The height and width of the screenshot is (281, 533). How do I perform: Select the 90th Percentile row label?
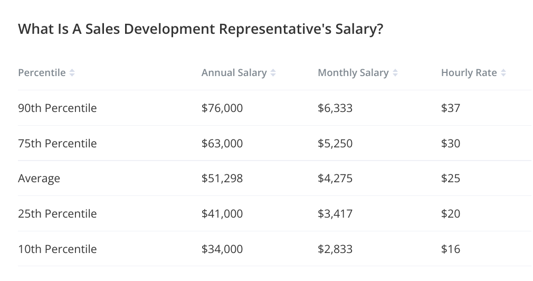coord(58,108)
